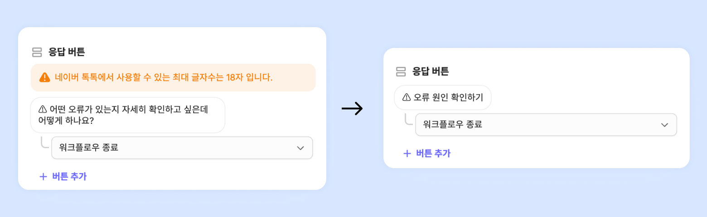Expand the chevron of the dropdown in the warning-banner panel
The height and width of the screenshot is (217, 707).
coord(300,148)
